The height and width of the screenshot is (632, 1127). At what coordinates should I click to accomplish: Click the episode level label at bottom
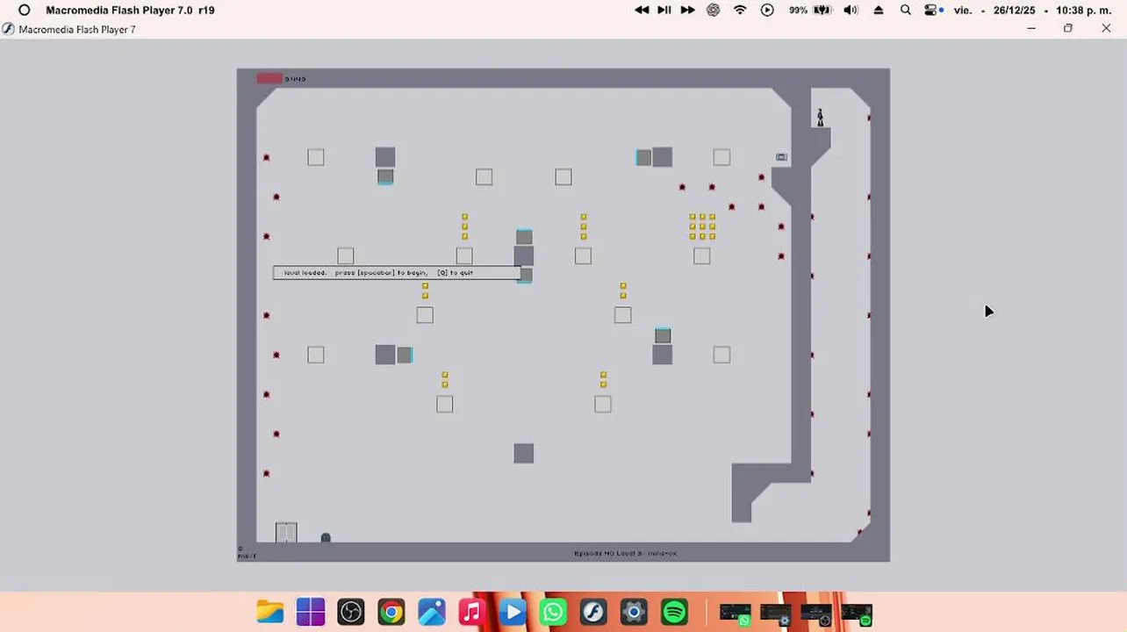click(625, 554)
